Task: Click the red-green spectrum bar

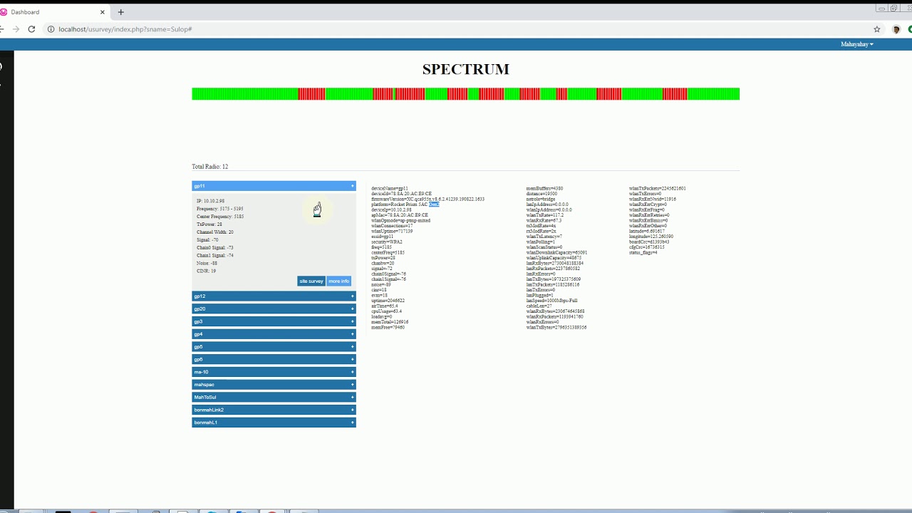Action: (x=465, y=94)
